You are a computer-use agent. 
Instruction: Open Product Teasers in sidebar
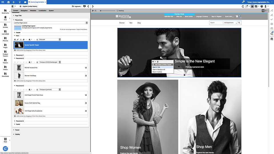point(5,54)
